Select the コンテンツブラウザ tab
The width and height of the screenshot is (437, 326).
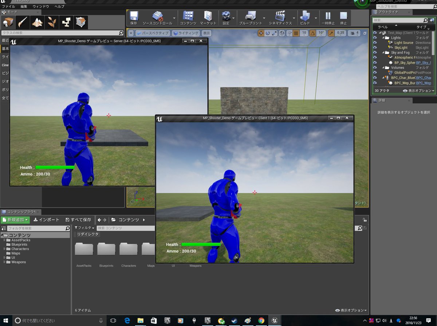21,212
